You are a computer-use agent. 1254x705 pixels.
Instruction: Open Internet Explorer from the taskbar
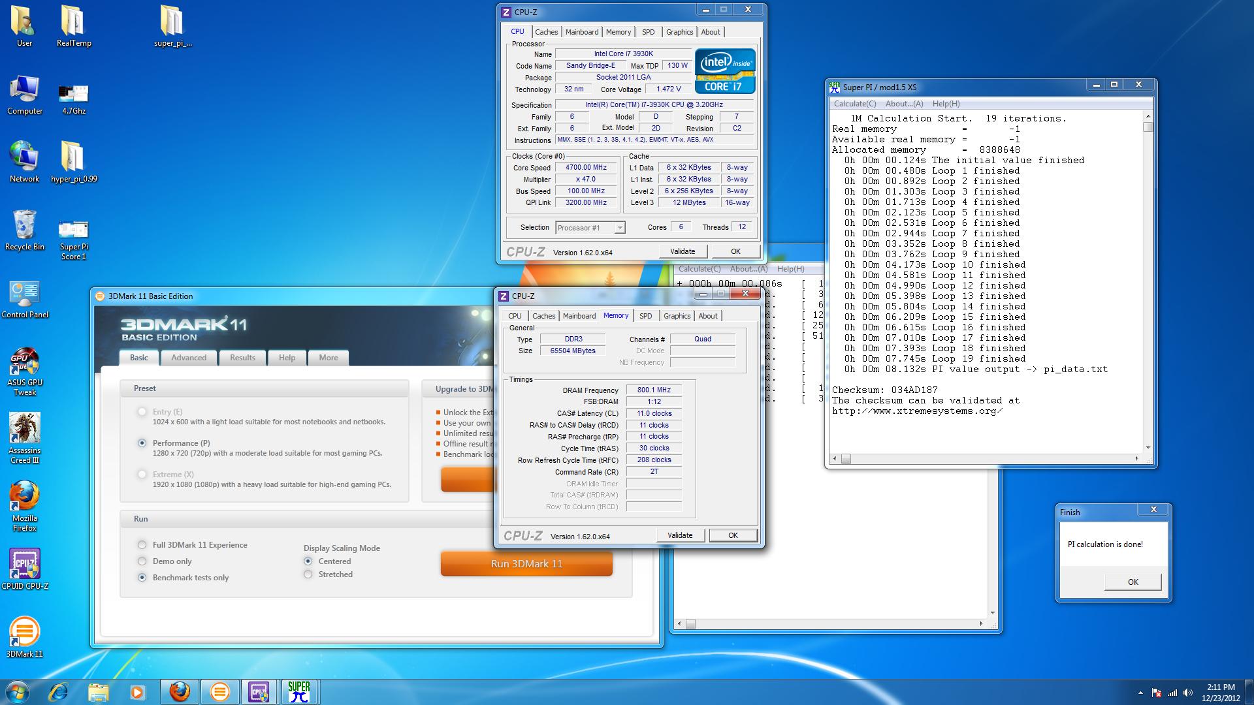(x=59, y=692)
